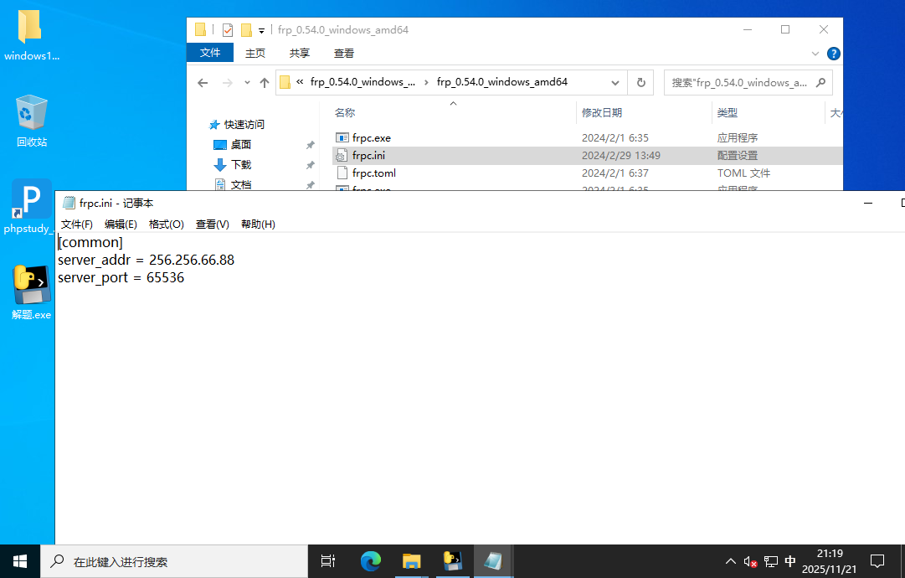Expand the address bar history dropdown
The width and height of the screenshot is (905, 578).
(615, 83)
